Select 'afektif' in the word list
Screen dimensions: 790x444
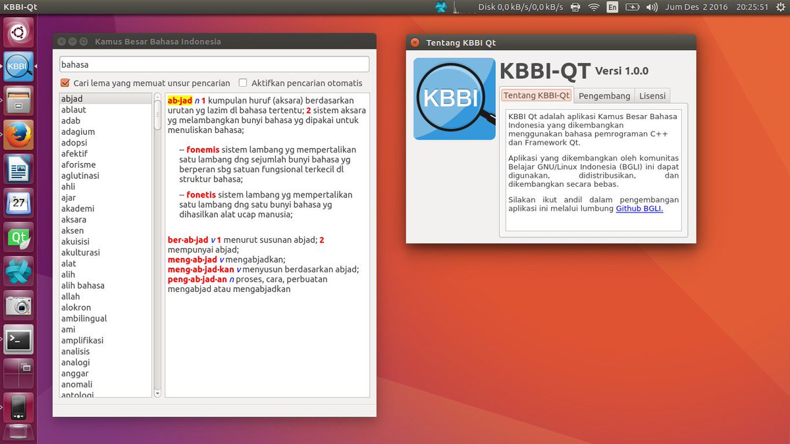105,153
